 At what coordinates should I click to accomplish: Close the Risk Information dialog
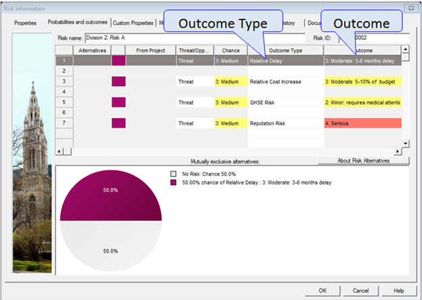pos(408,8)
